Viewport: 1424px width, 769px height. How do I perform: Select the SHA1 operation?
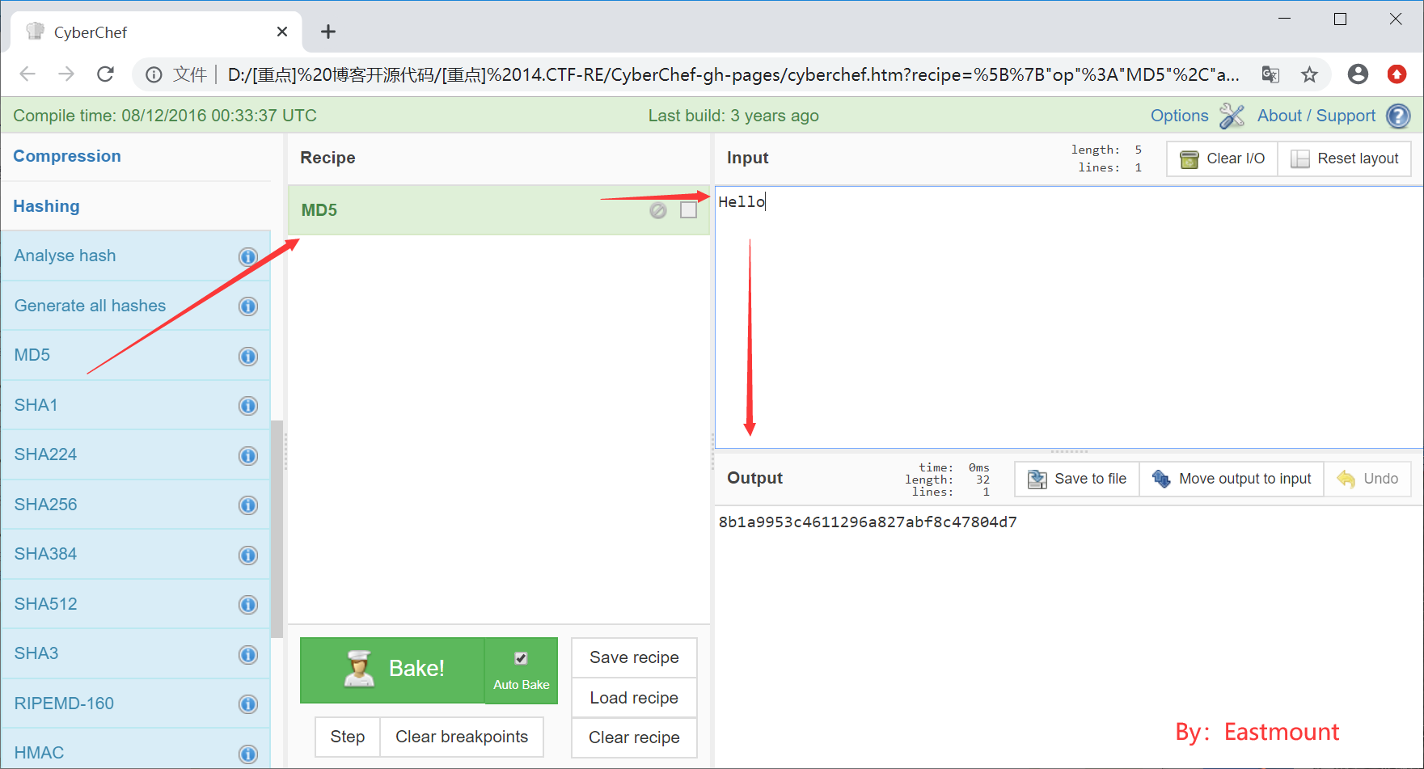click(x=136, y=405)
